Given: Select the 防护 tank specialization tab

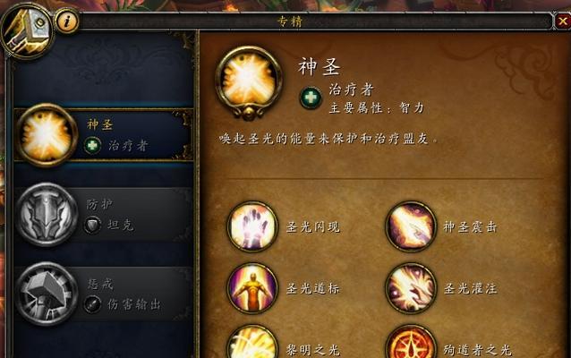Looking at the screenshot, I should [104, 215].
